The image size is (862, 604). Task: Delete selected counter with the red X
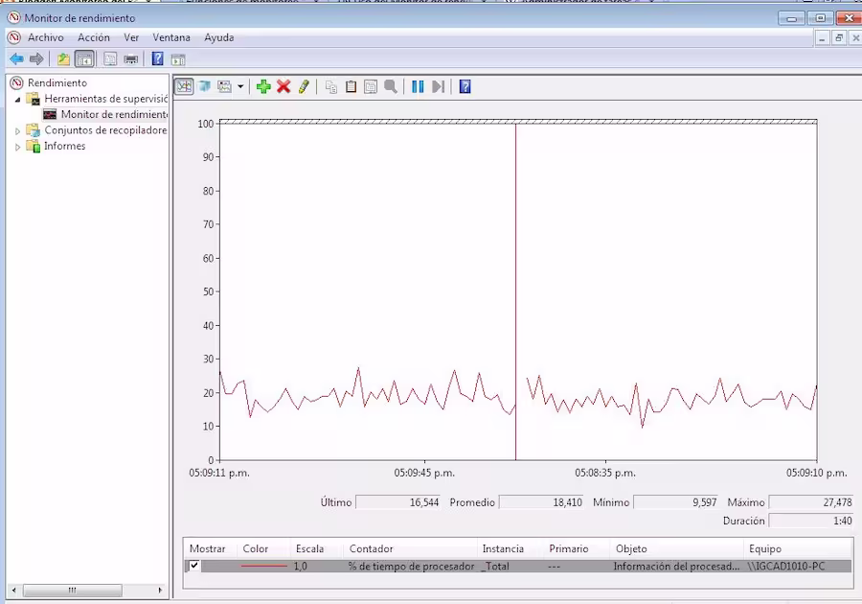(x=284, y=86)
